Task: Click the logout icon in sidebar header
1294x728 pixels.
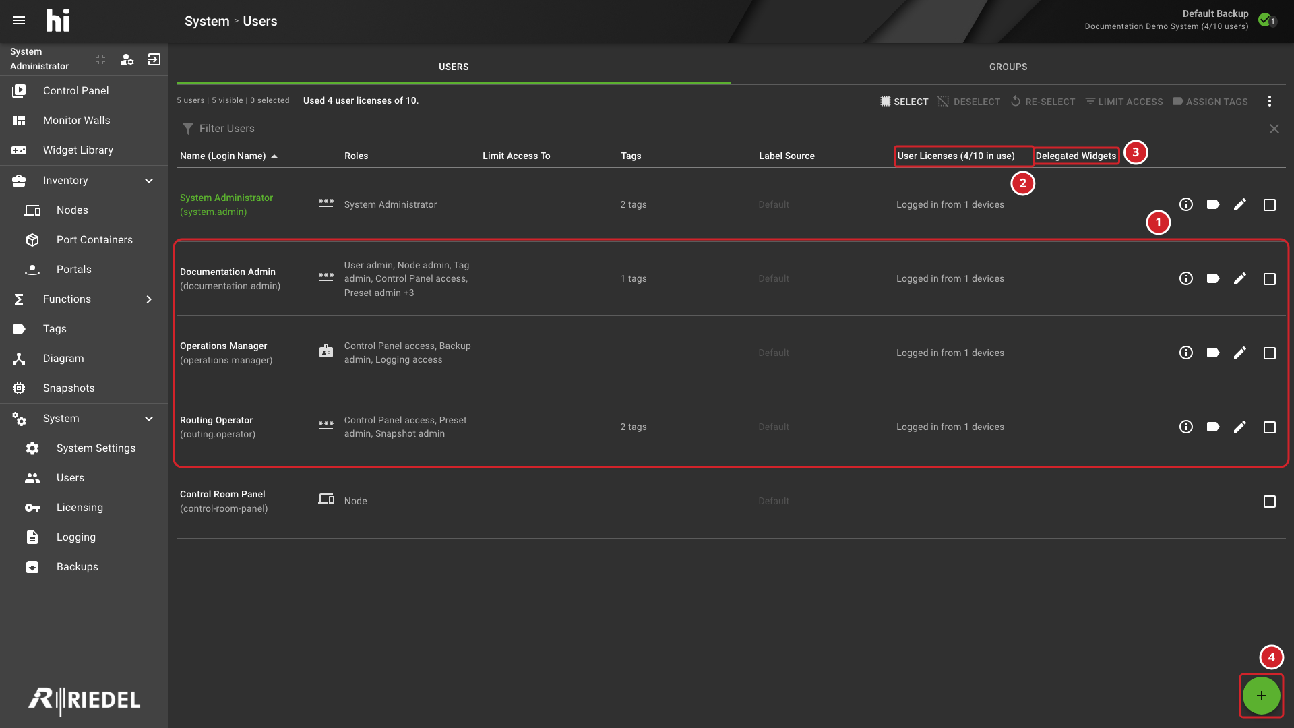Action: (154, 59)
